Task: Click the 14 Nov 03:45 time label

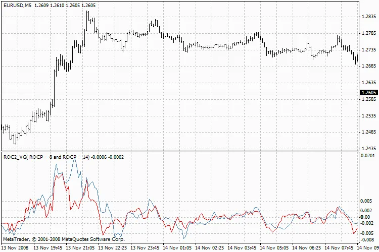Action: coord(242,248)
